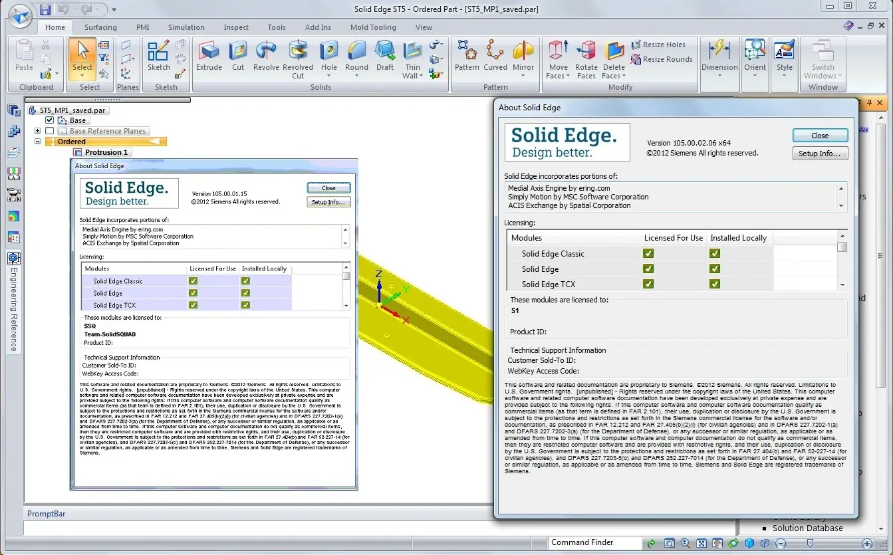Click the Orient view icon

pyautogui.click(x=755, y=51)
